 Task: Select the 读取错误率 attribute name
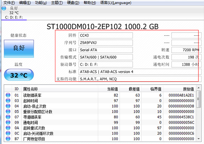click(32, 95)
